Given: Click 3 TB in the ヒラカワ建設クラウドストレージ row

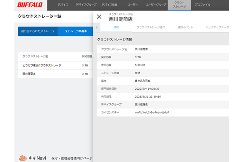Looking at the screenshot, I should pos(85,65).
